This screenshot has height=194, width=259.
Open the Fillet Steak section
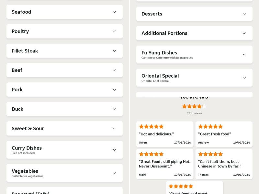pos(64,51)
